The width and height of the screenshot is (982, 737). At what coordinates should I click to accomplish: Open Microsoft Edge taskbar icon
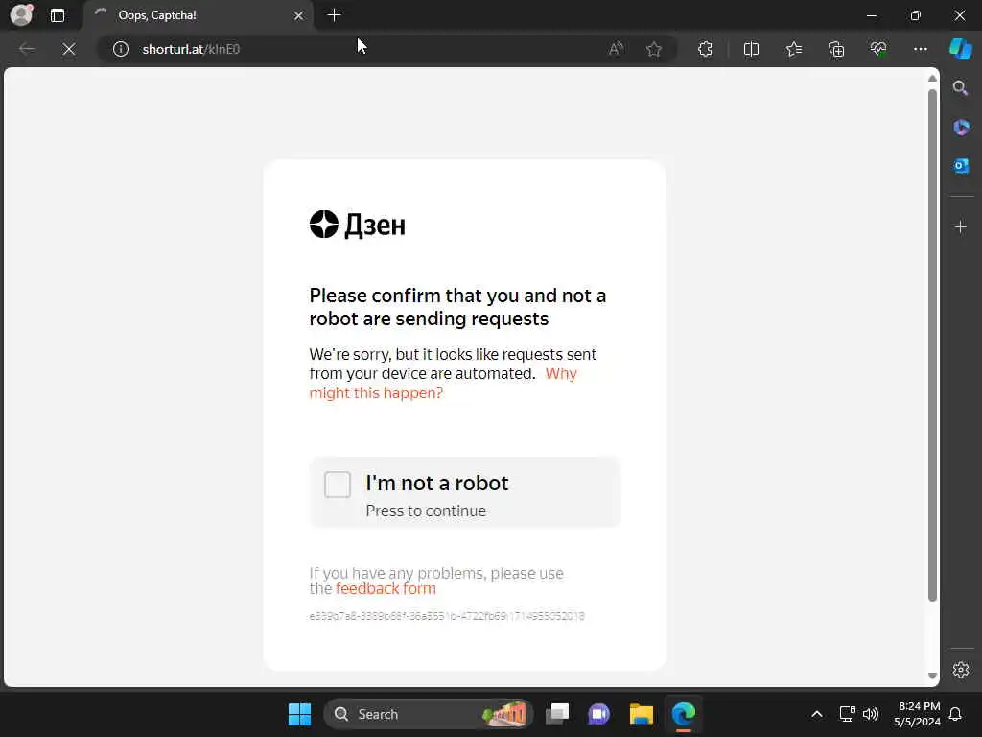(x=683, y=714)
